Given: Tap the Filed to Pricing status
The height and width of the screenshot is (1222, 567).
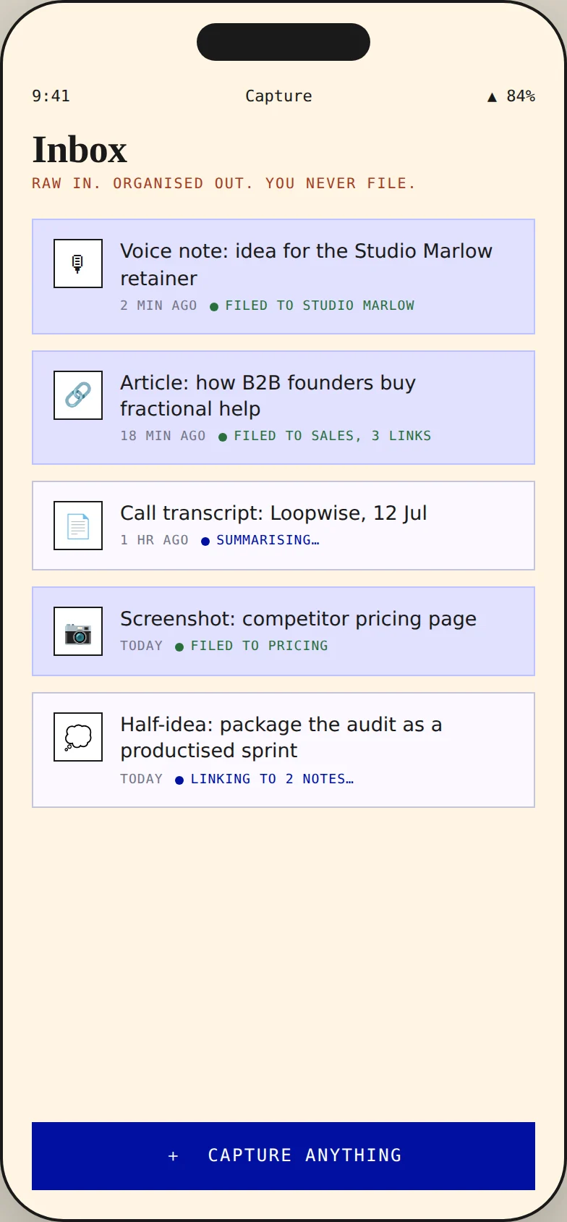Looking at the screenshot, I should (x=259, y=646).
